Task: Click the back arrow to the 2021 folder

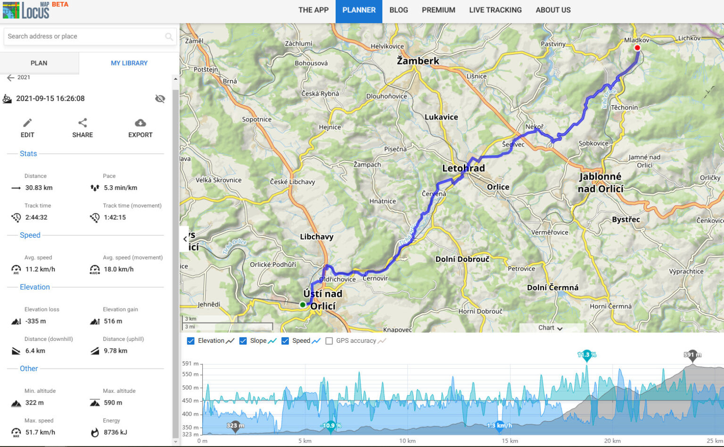Action: pos(10,77)
